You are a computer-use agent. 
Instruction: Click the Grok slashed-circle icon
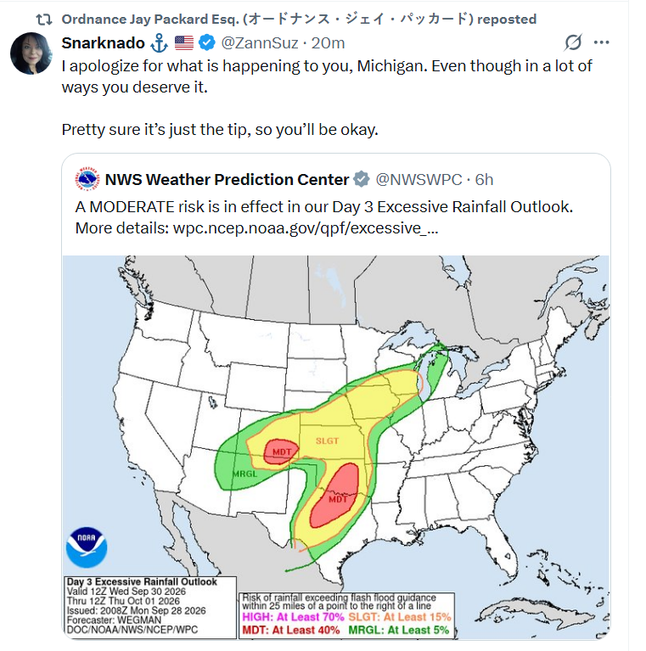[x=573, y=42]
